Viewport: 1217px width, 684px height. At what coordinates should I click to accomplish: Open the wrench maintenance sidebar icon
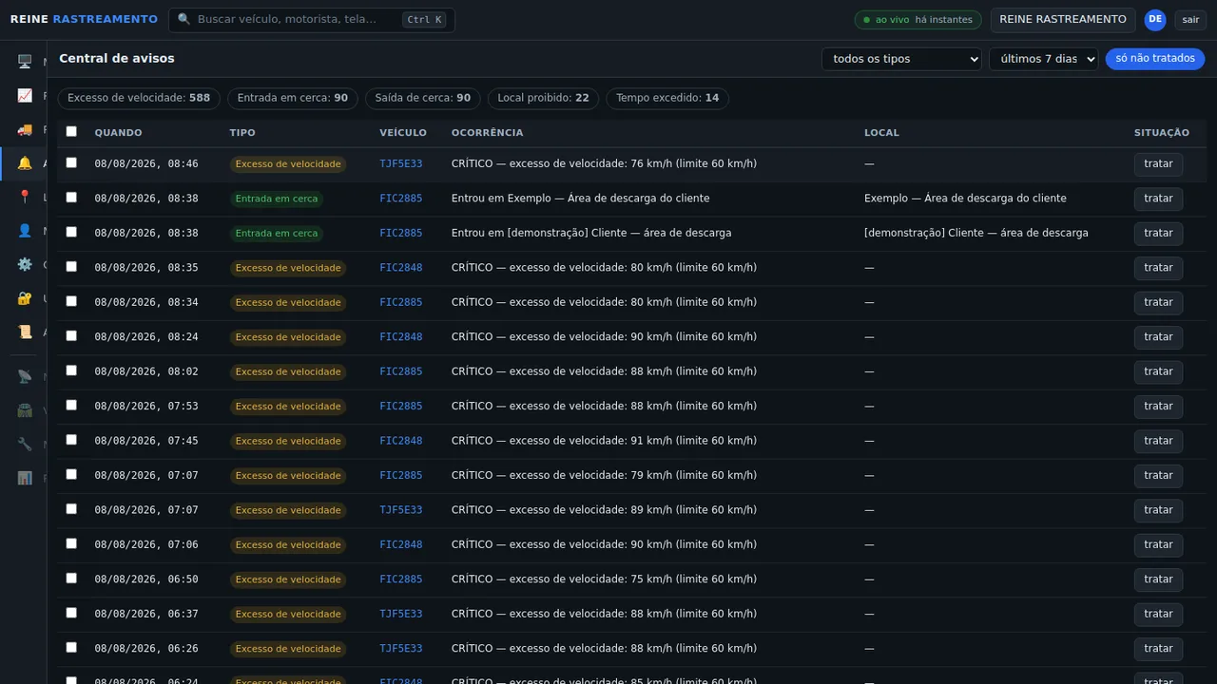point(25,445)
